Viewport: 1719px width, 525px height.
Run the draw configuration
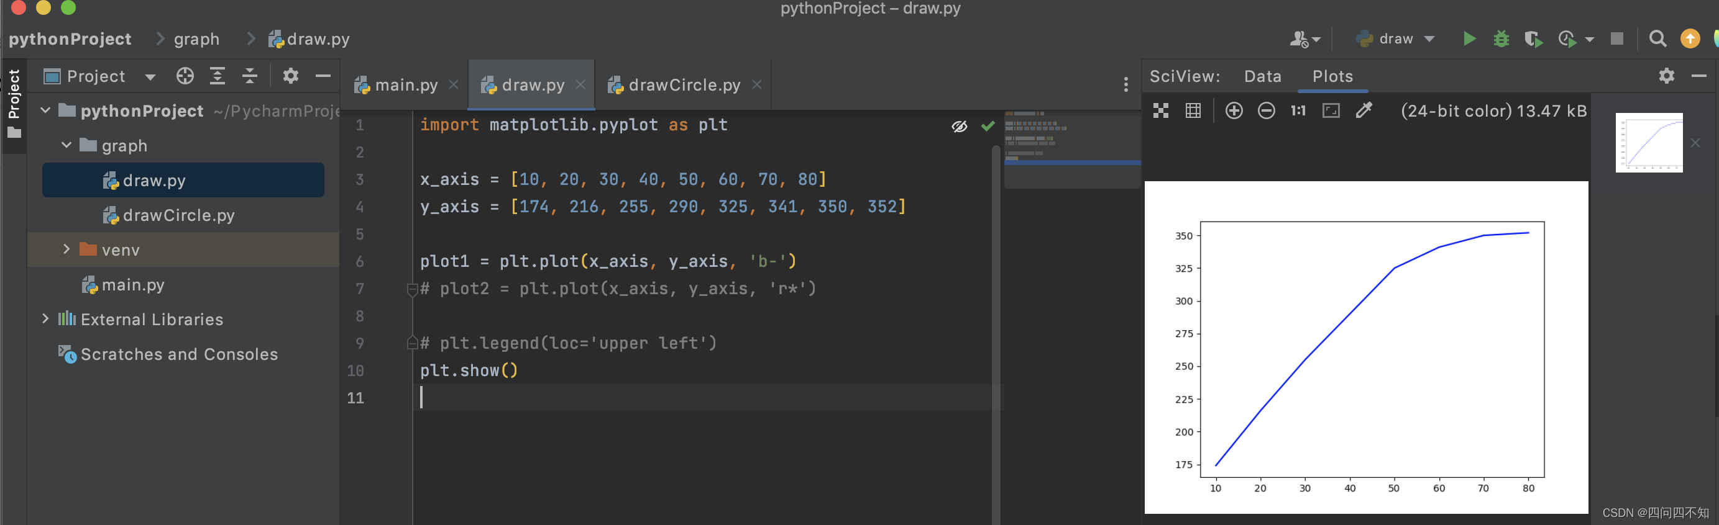(x=1469, y=39)
